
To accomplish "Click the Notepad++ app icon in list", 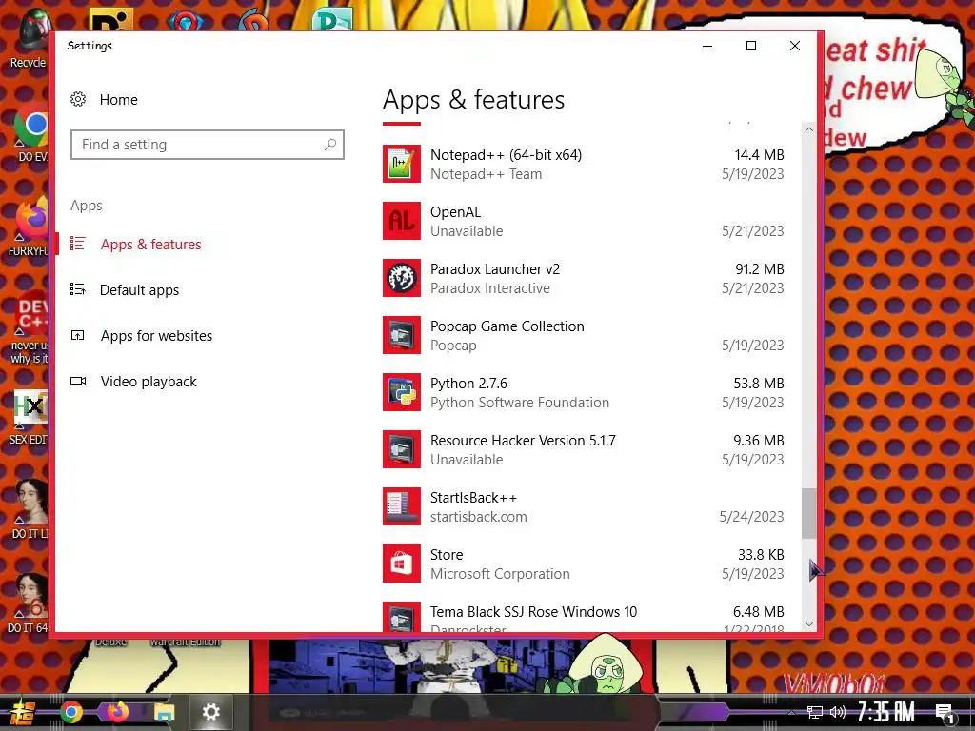I will (402, 164).
